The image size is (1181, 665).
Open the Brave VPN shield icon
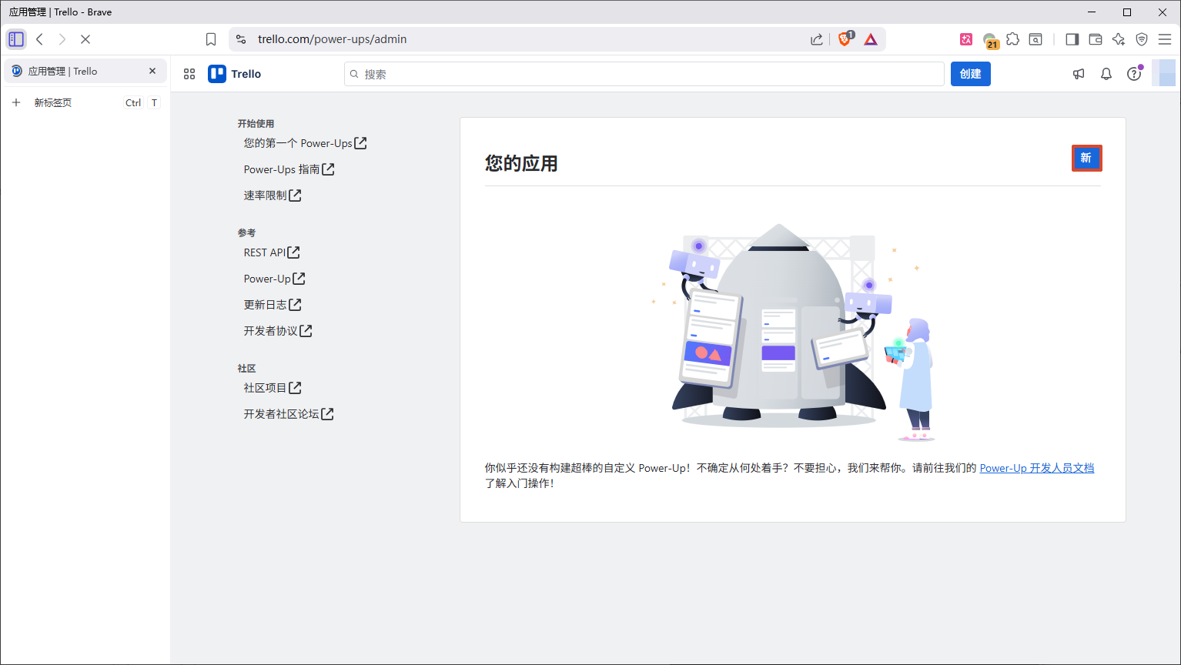[x=1142, y=39]
